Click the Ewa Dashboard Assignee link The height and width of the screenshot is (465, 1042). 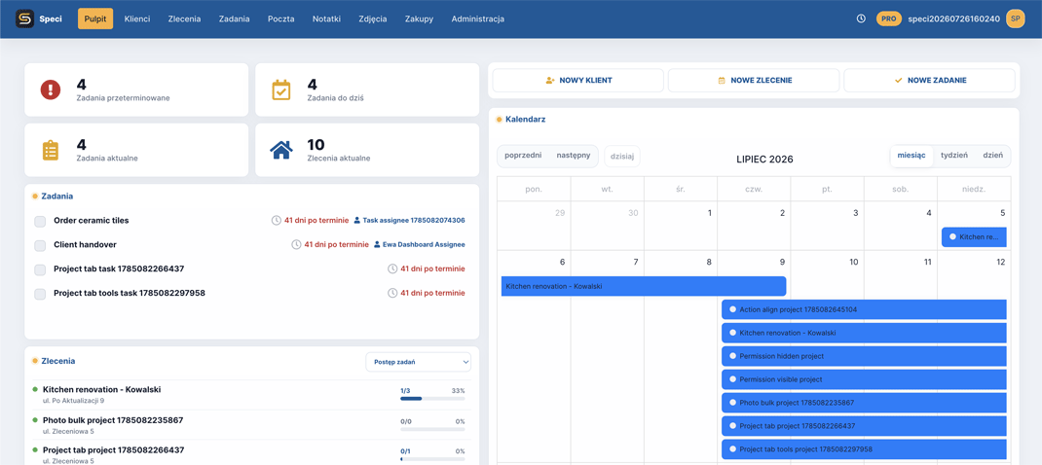click(x=424, y=244)
